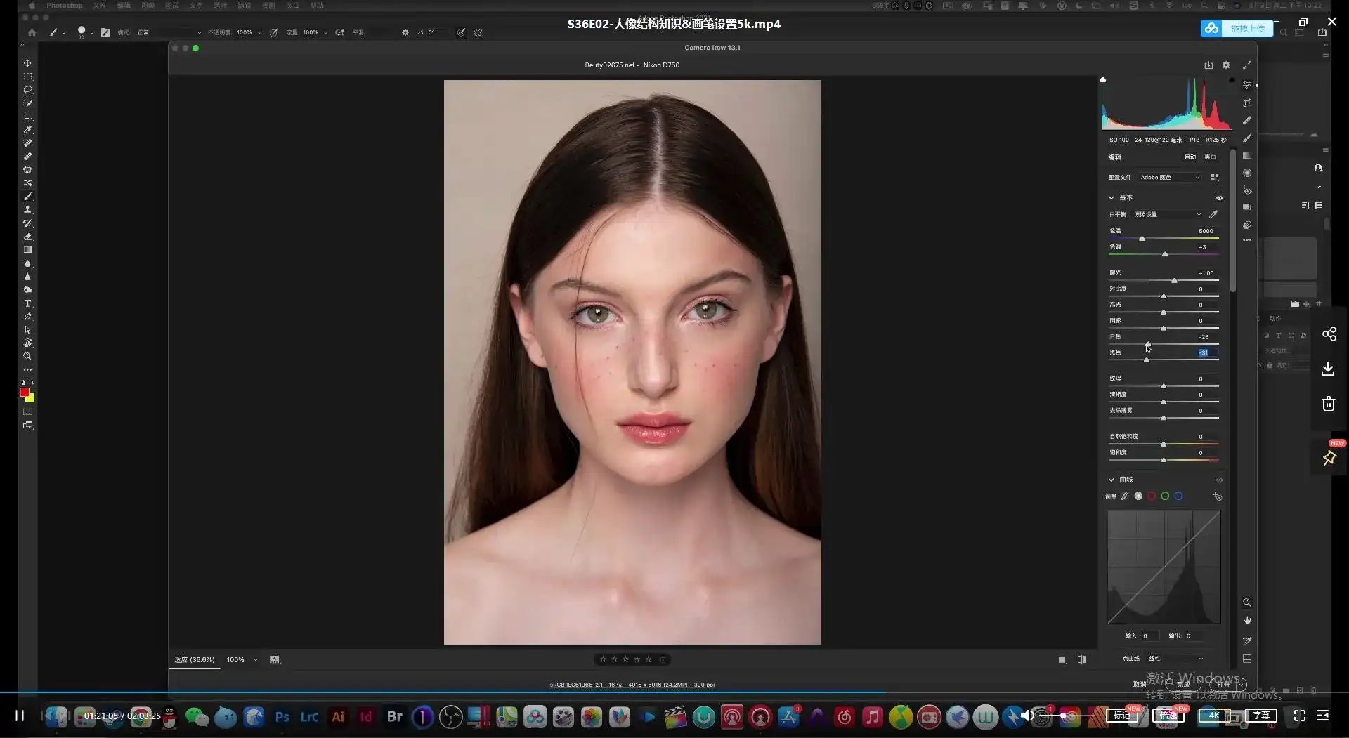Click the white balance eyedropper
Image resolution: width=1349 pixels, height=738 pixels.
pos(1213,214)
